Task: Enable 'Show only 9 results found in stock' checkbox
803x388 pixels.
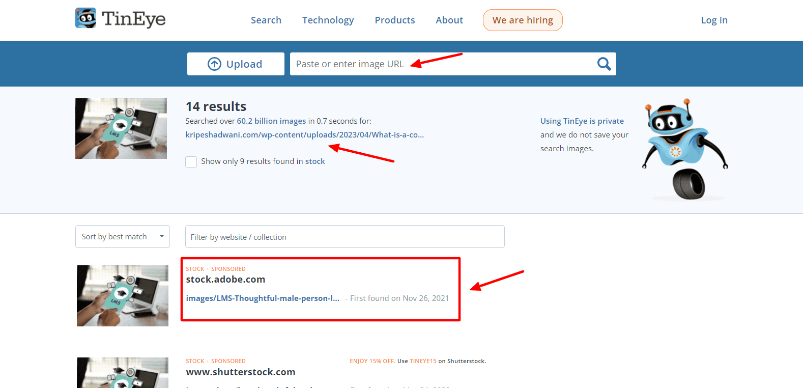Action: tap(191, 162)
